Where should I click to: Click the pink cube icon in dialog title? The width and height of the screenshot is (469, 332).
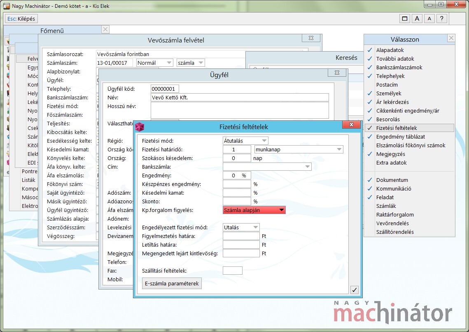[140, 127]
